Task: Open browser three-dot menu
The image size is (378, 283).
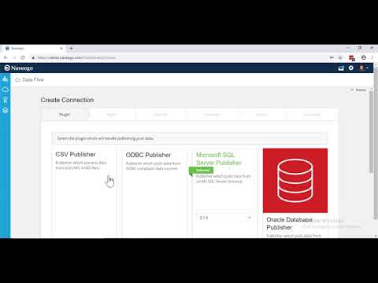Action: 372,57
